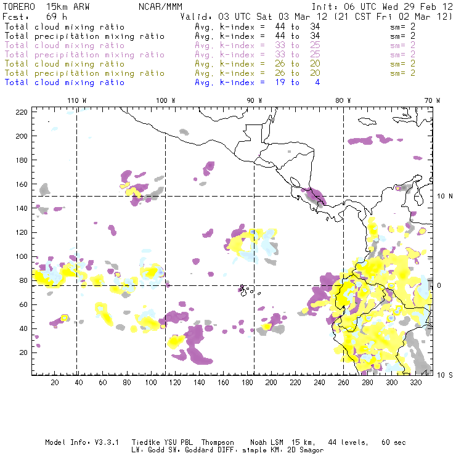Click the y-axis value 100
This screenshot has height=456, width=456.
(22, 256)
